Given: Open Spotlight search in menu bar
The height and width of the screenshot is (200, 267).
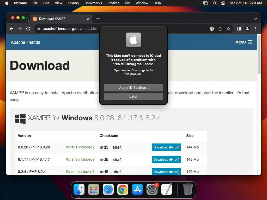Looking at the screenshot, I should [x=215, y=3].
